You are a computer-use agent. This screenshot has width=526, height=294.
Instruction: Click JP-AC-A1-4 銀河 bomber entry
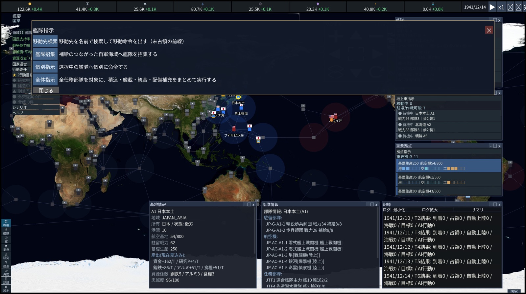295,261
